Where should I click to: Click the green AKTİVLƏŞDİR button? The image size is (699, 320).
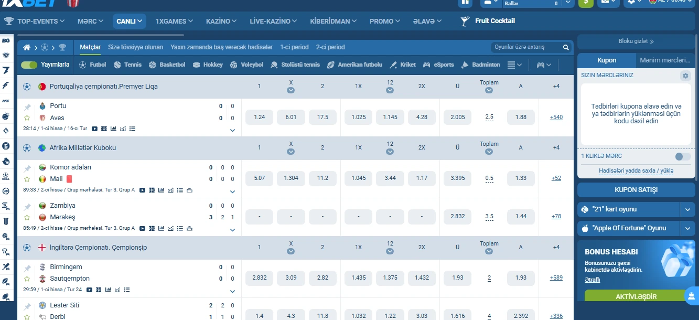point(636,297)
